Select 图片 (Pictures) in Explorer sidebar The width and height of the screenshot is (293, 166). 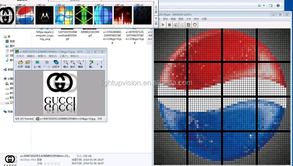(x=10, y=46)
